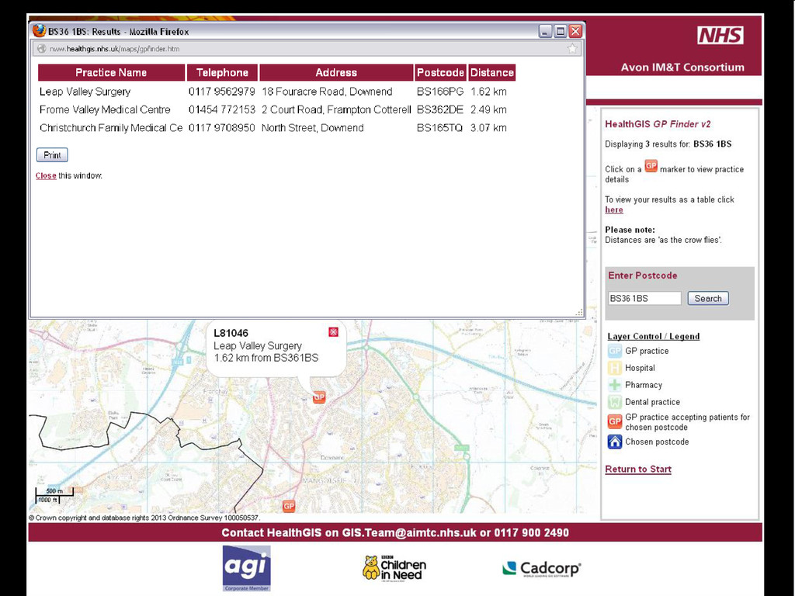Click the agi Corporate Member logo
Image resolution: width=795 pixels, height=596 pixels.
(246, 569)
